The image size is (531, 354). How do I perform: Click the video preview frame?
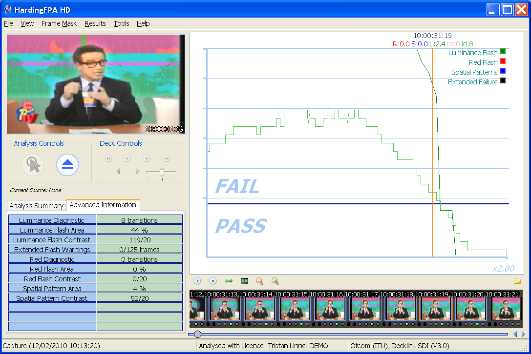96,84
